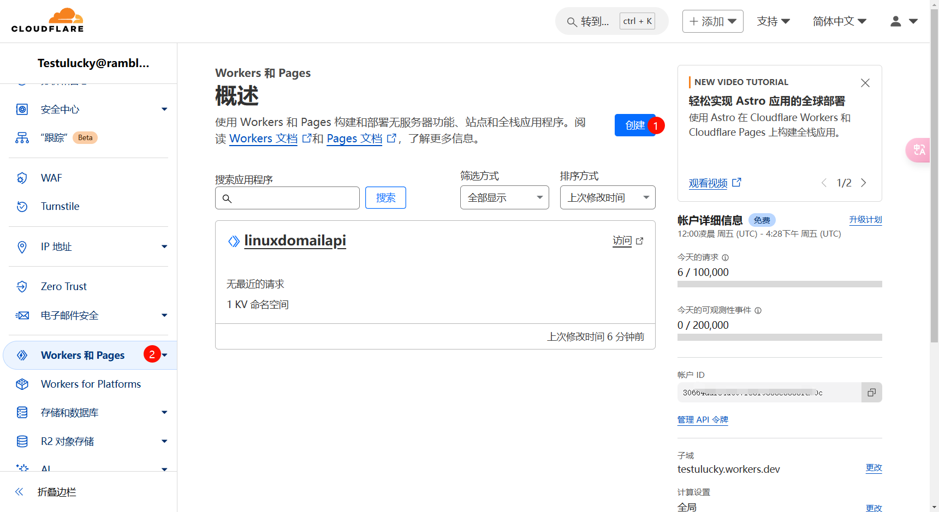Image resolution: width=939 pixels, height=512 pixels.
Task: Click the 可观测性事件 usage progress bar
Action: 780,337
